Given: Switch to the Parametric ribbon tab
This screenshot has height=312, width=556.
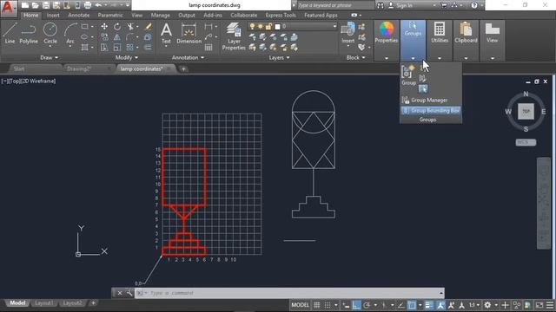Looking at the screenshot, I should (110, 16).
